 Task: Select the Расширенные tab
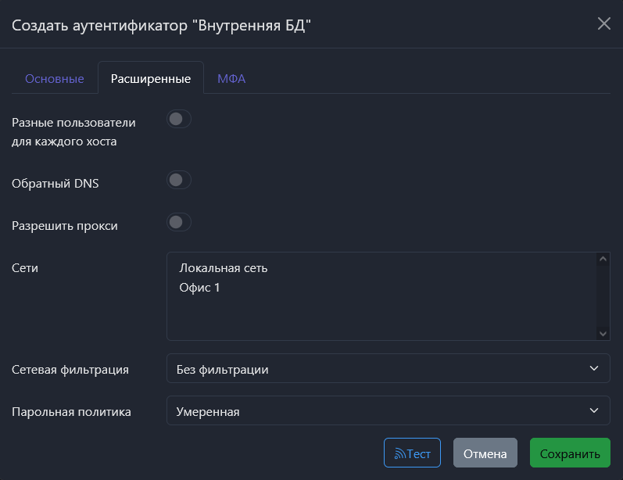pos(151,79)
